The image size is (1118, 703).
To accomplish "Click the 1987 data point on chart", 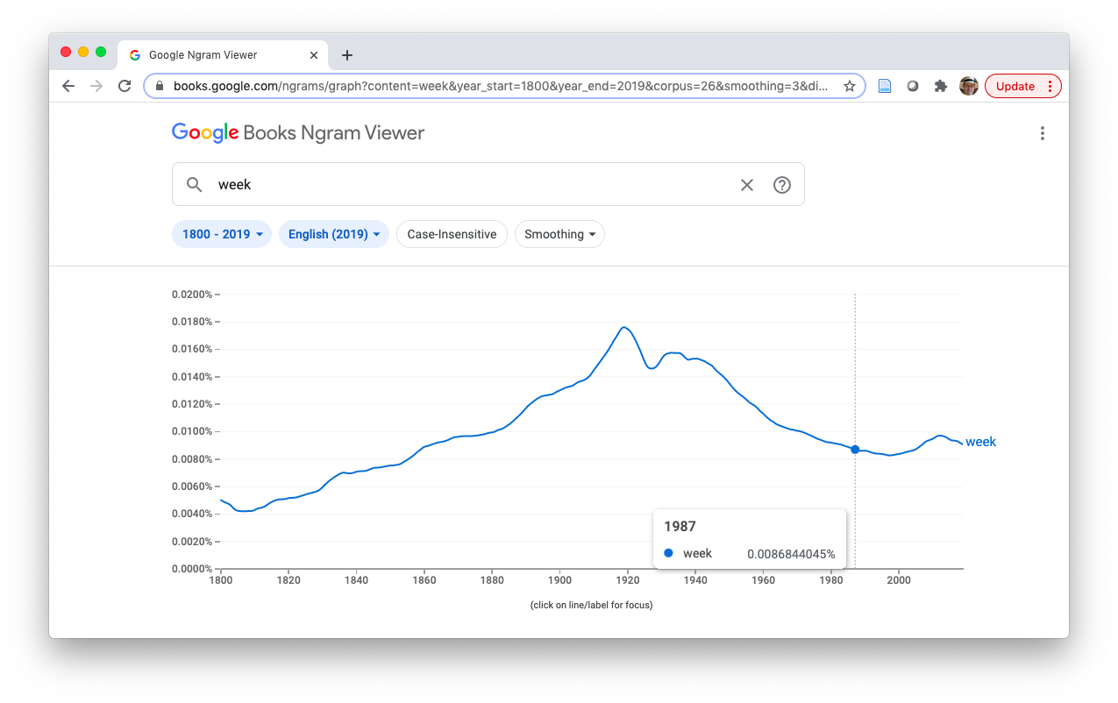I will [x=855, y=450].
